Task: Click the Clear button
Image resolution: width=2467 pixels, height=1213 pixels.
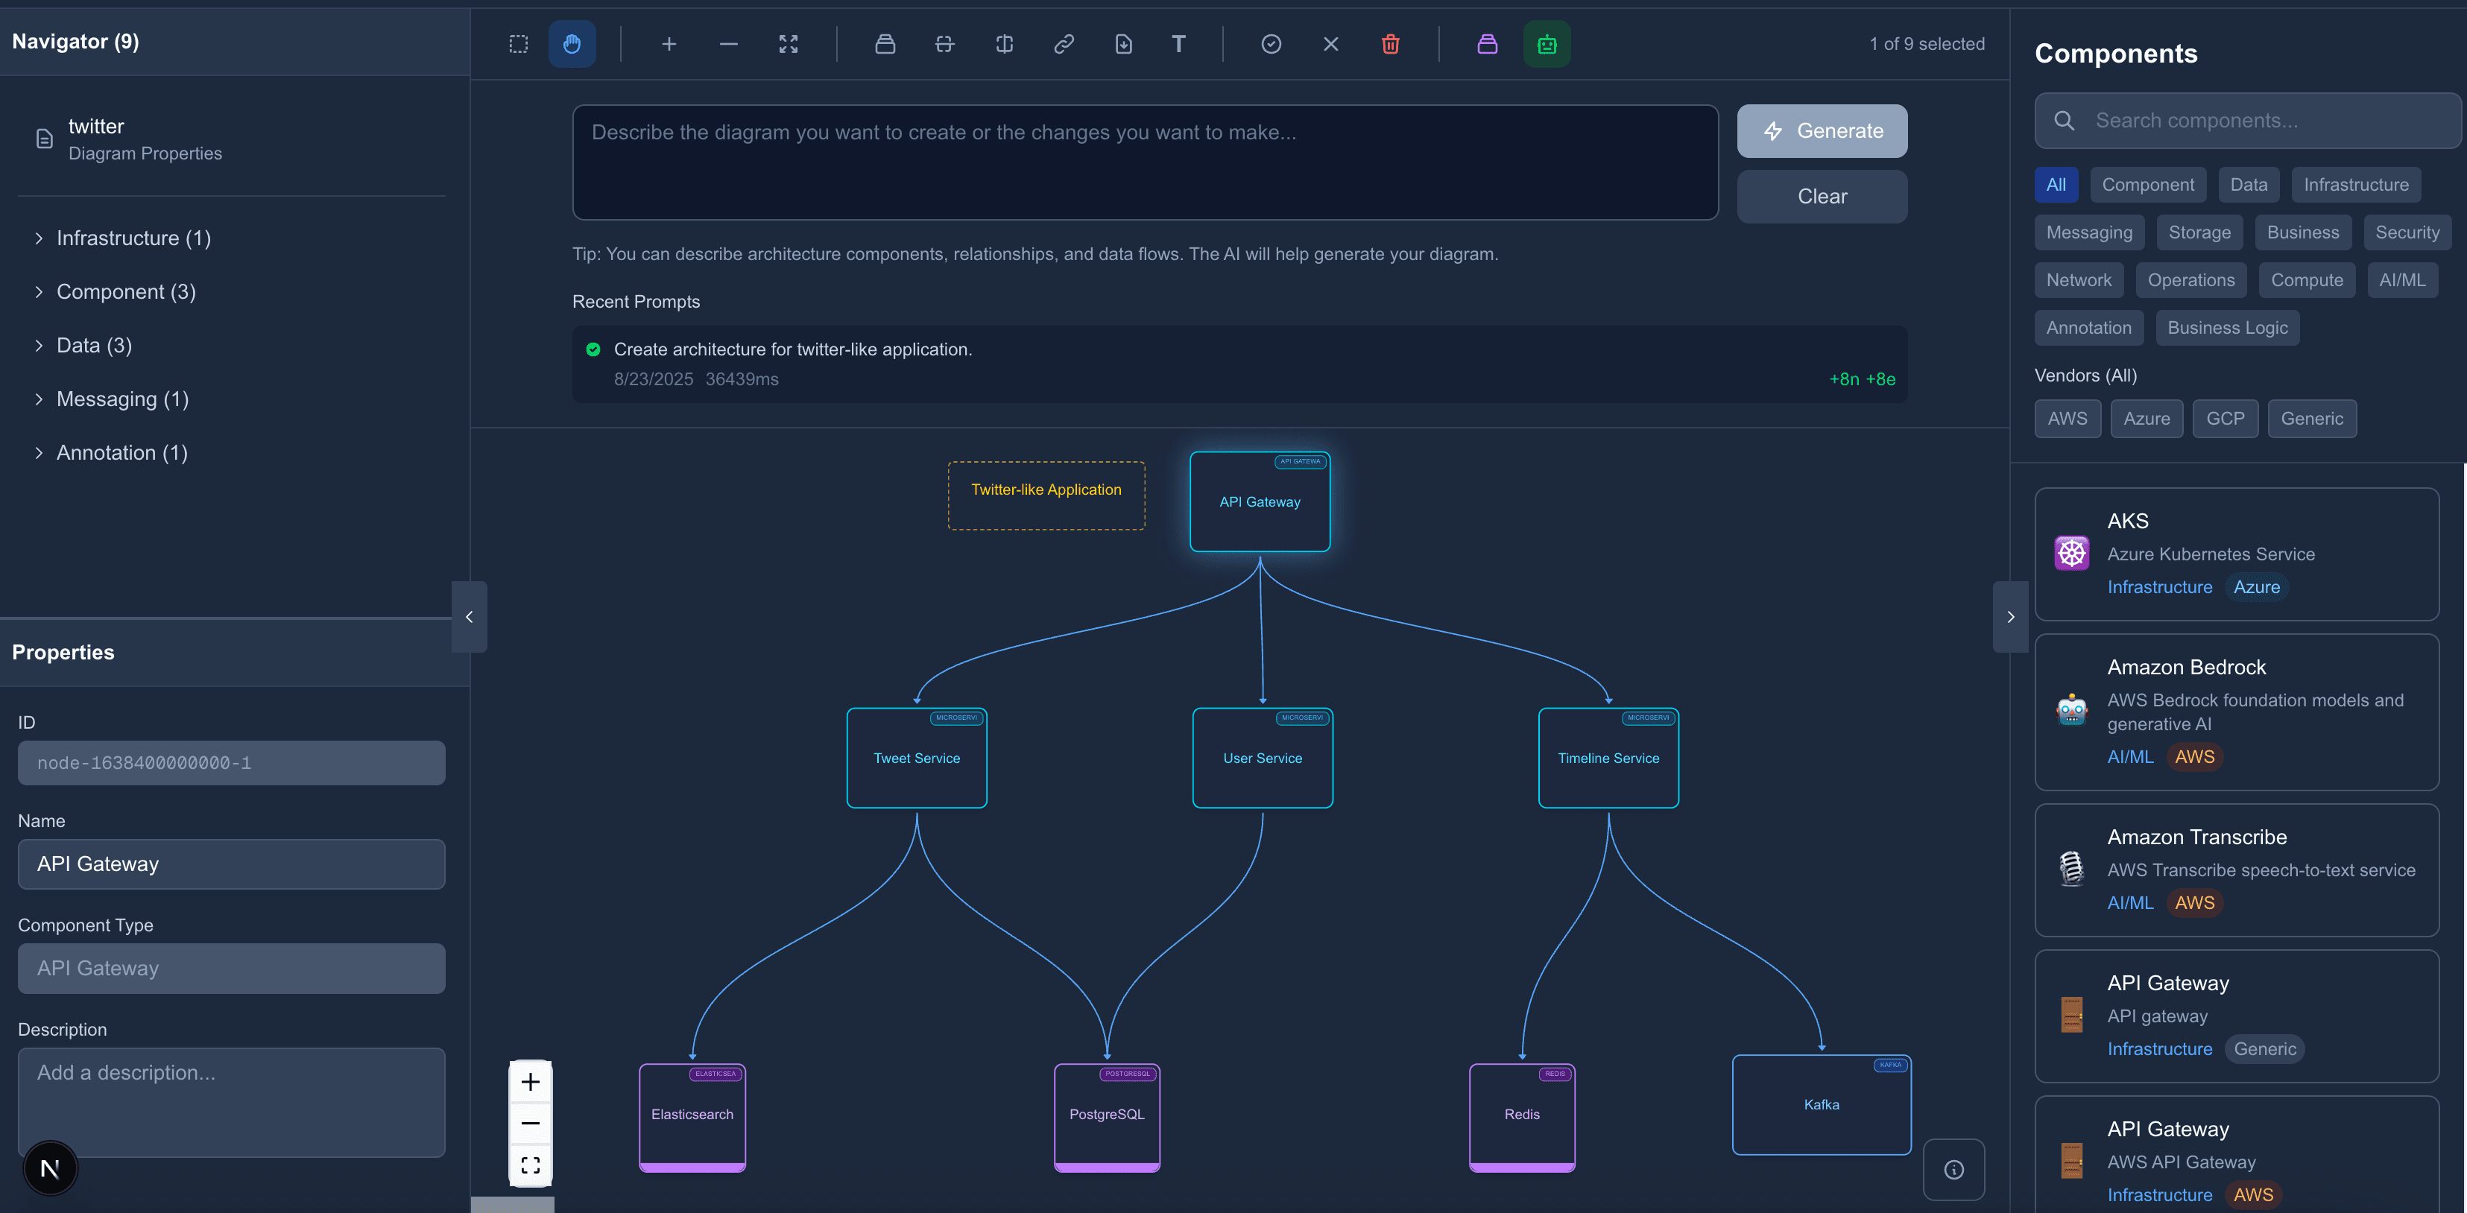Action: pyautogui.click(x=1822, y=195)
